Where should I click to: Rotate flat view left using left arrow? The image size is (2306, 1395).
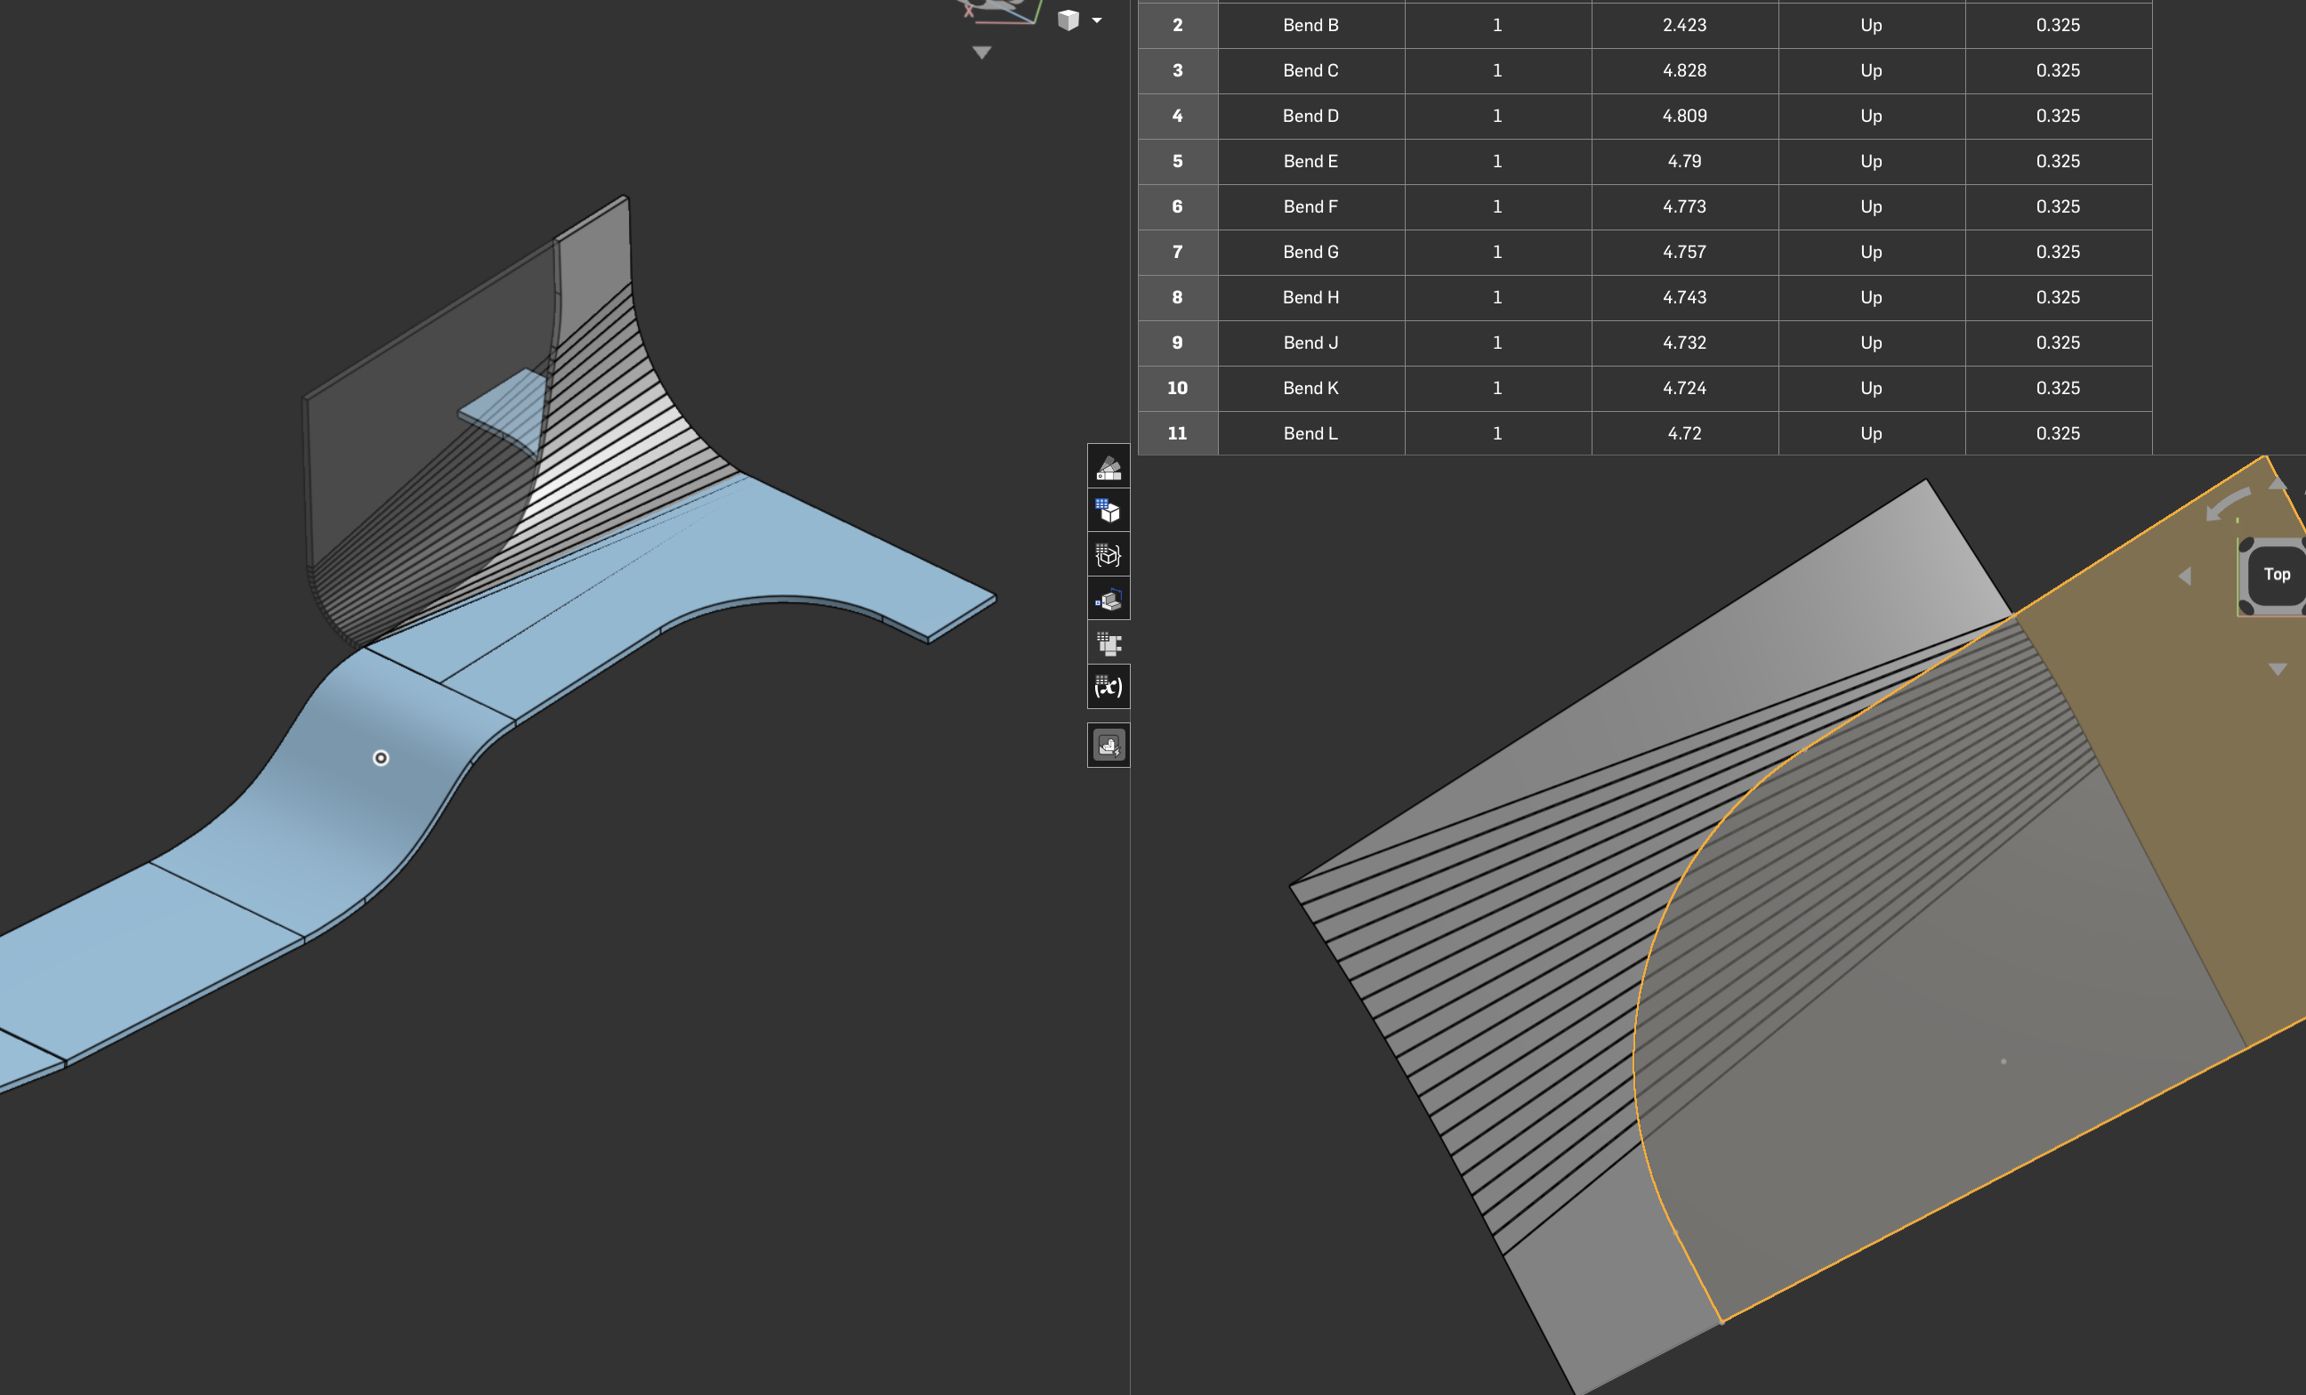click(x=2185, y=576)
